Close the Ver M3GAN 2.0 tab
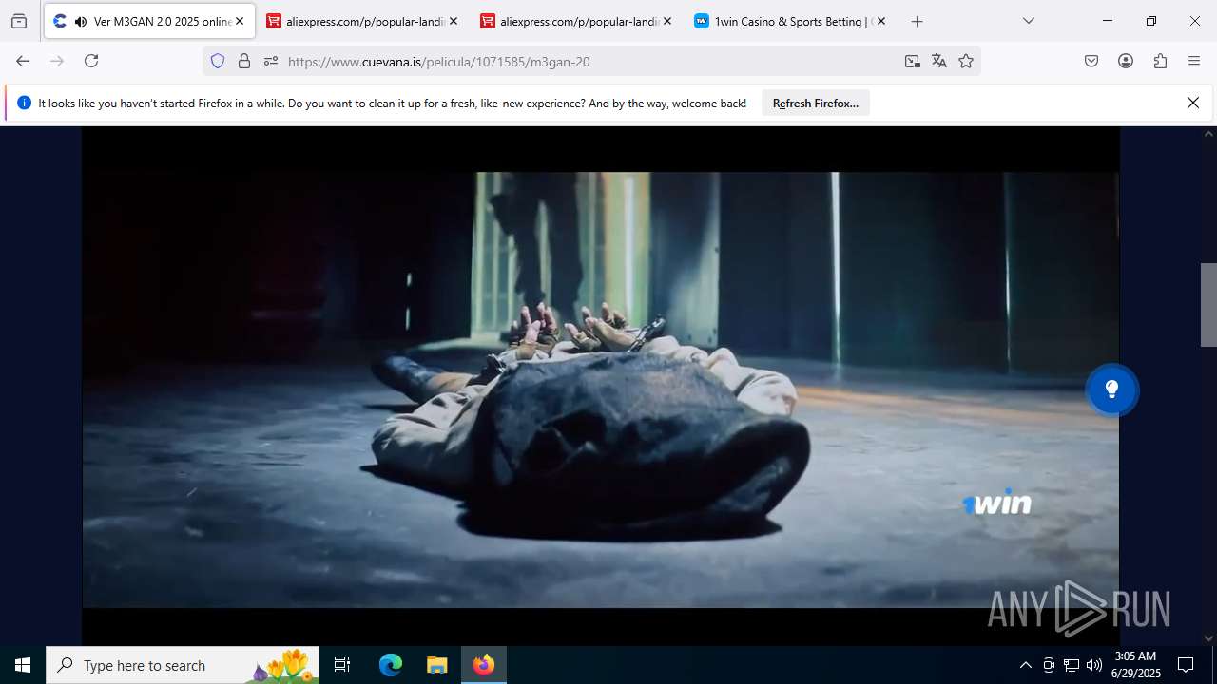The image size is (1217, 684). (240, 21)
